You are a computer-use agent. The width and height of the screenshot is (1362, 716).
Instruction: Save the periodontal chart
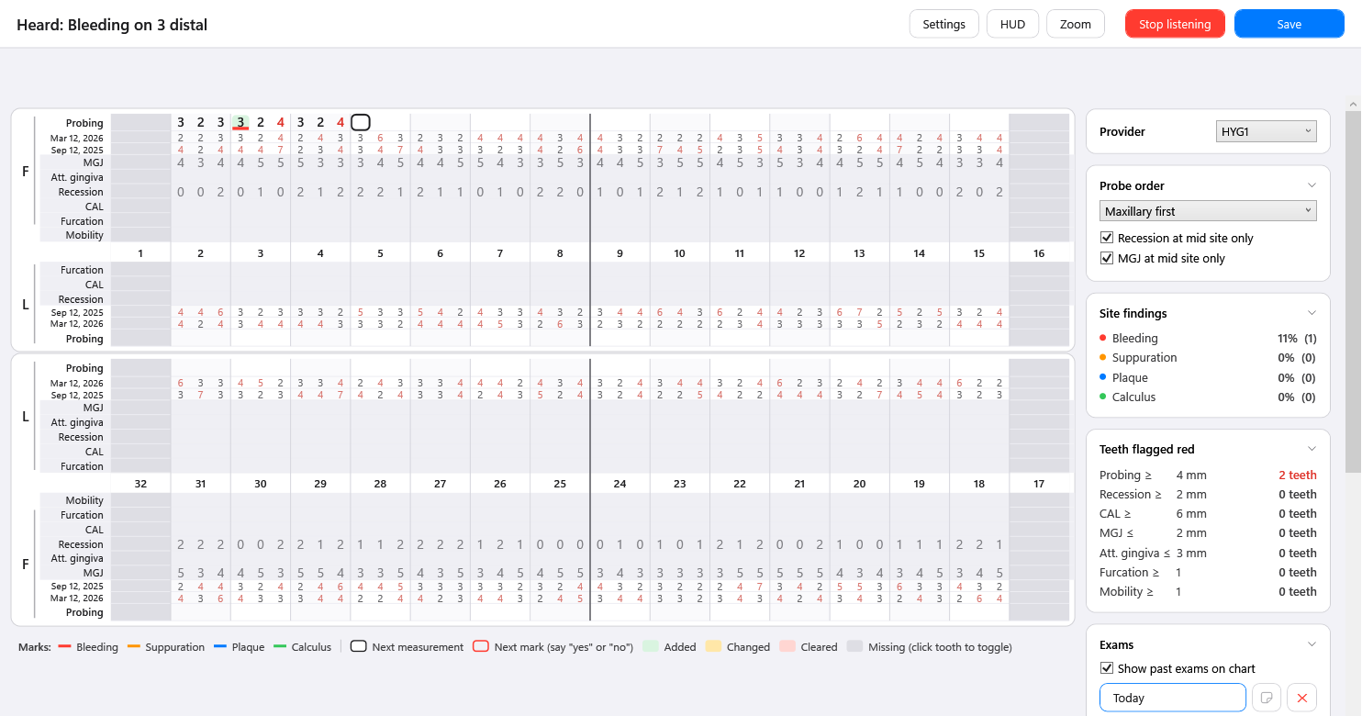[x=1289, y=24]
